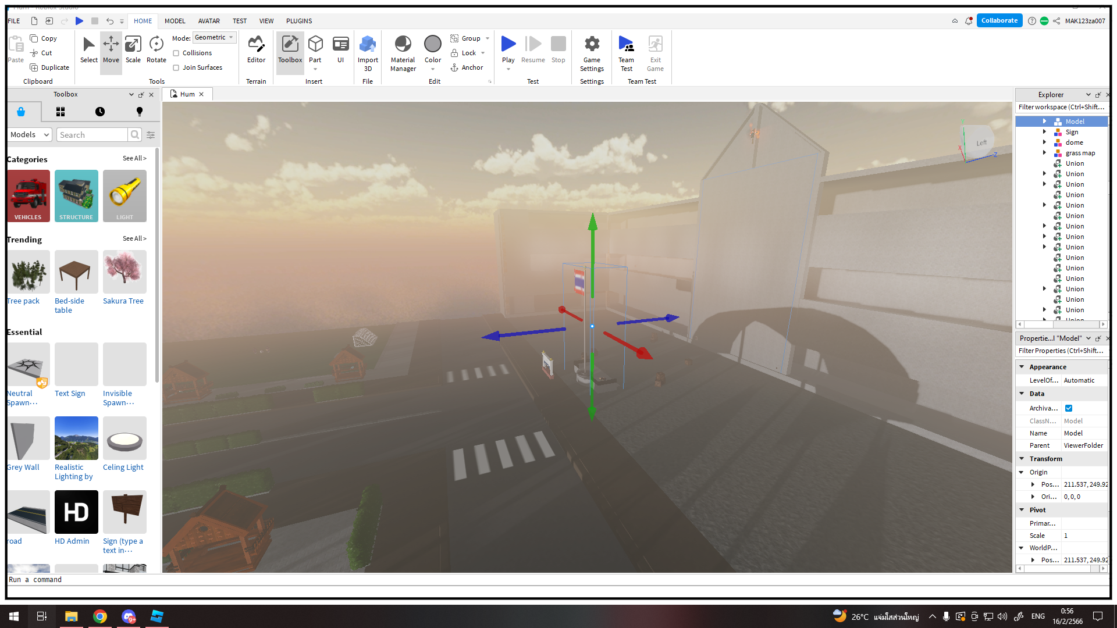Open the UI insert tool
The image size is (1117, 628).
tap(341, 50)
